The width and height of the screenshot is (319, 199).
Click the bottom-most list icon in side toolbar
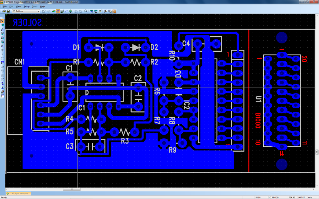tap(2, 96)
